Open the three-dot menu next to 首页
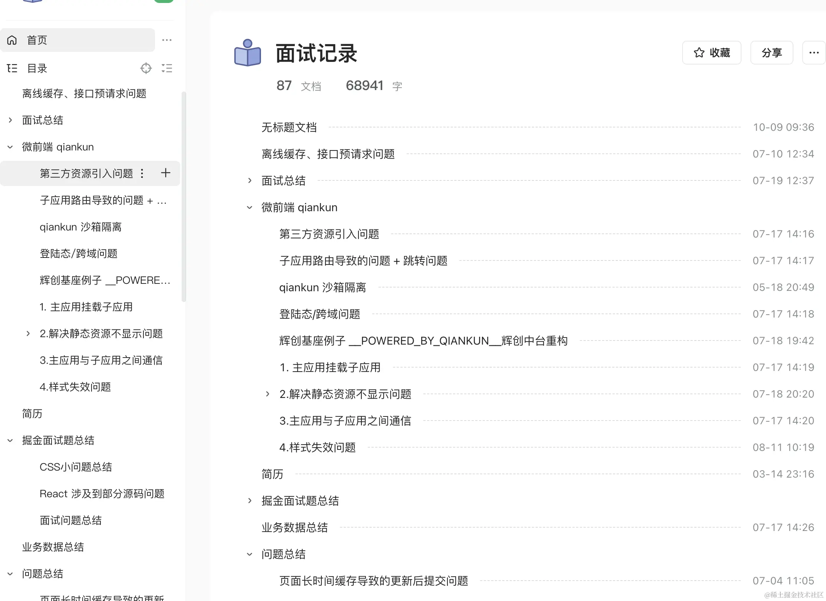The width and height of the screenshot is (826, 601). coord(167,40)
